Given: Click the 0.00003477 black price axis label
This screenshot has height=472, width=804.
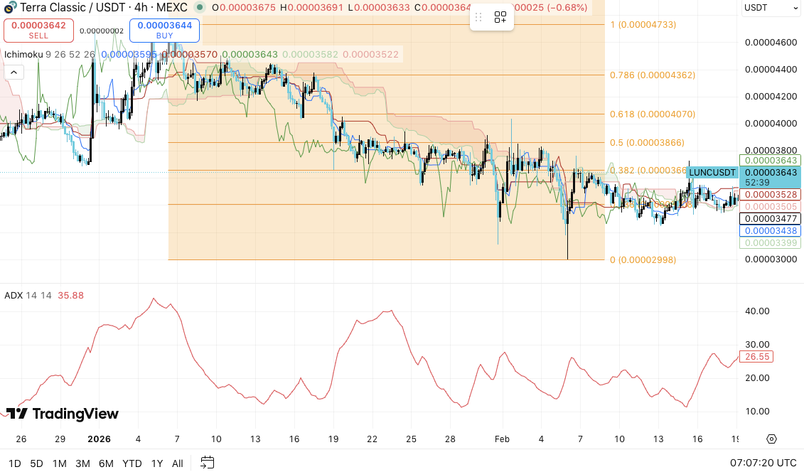Looking at the screenshot, I should click(771, 219).
